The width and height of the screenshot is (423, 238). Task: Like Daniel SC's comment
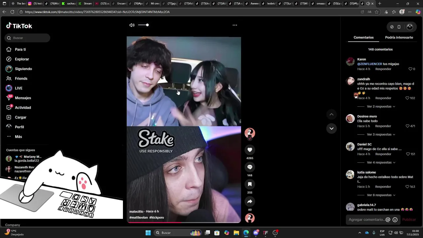(408, 154)
